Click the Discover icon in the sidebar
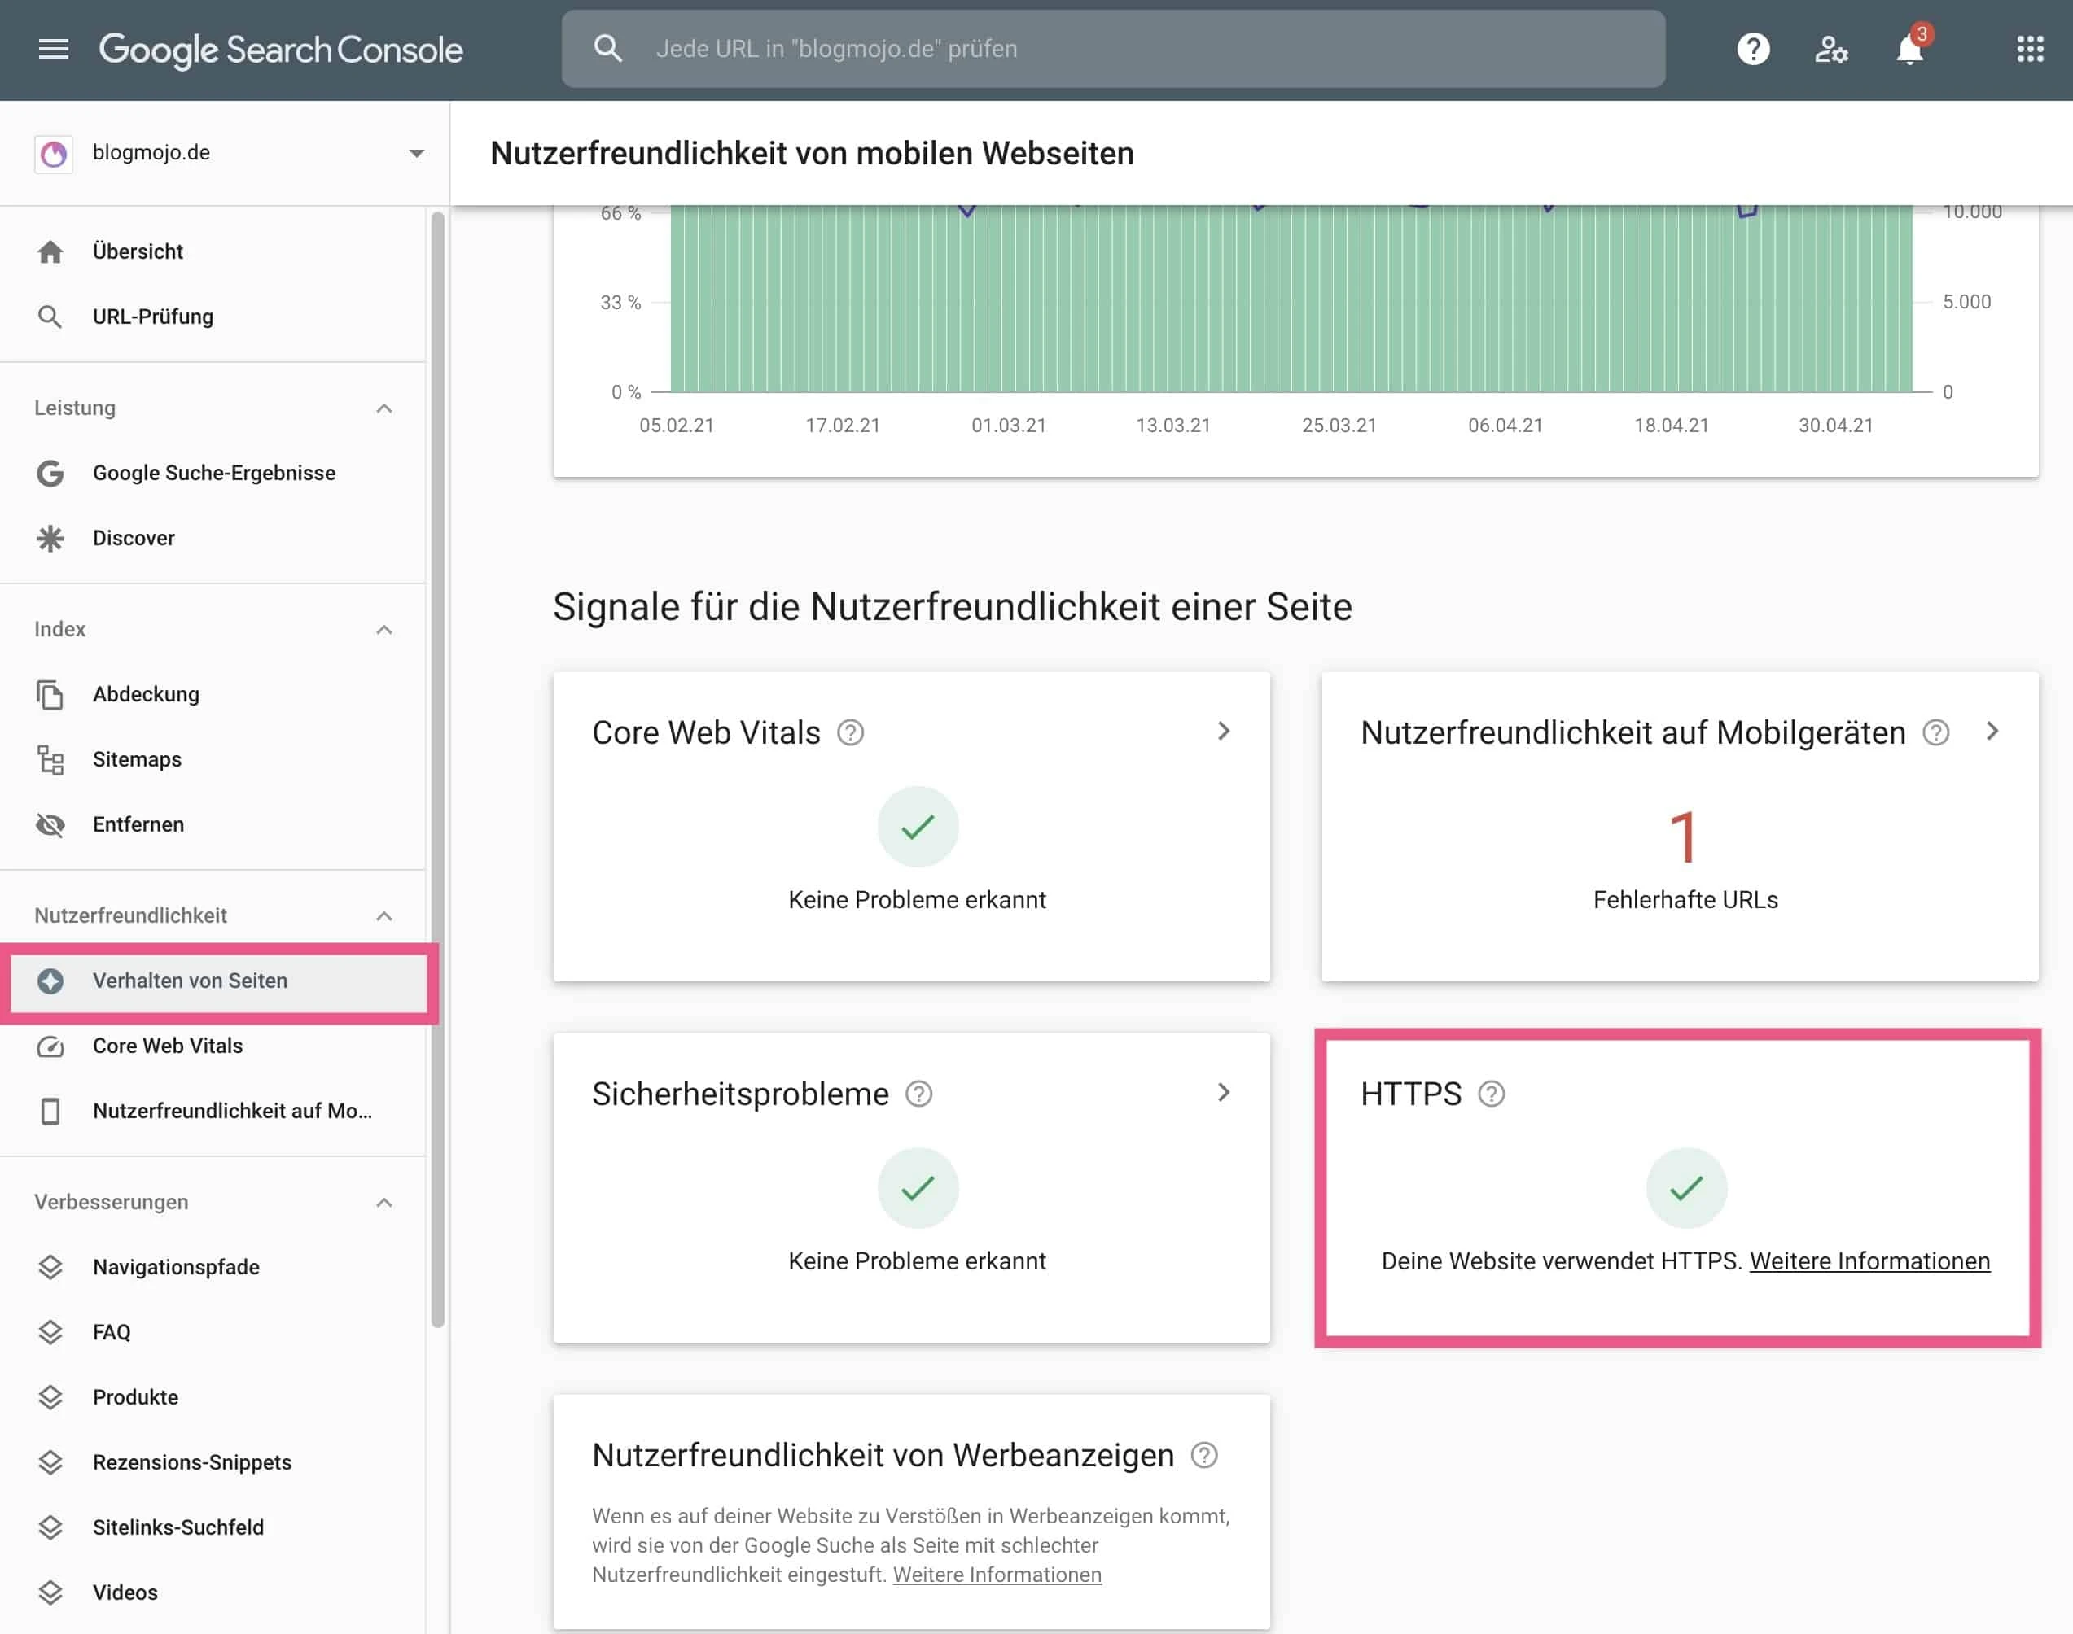 click(x=50, y=538)
